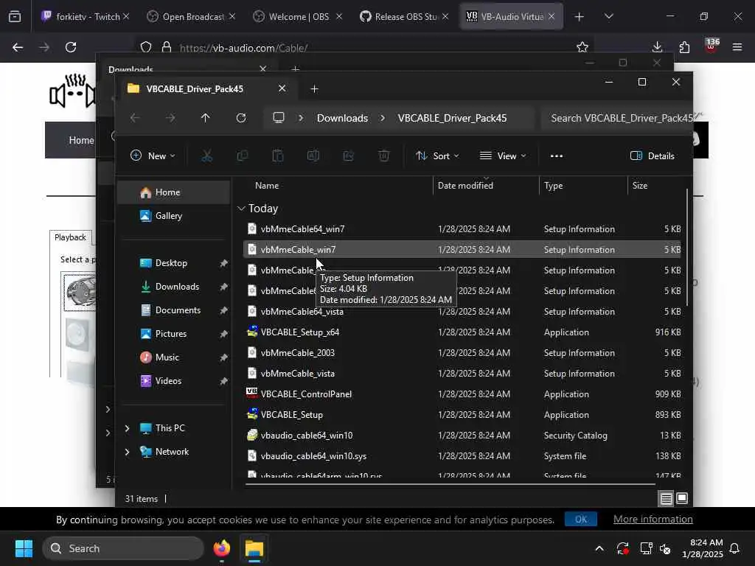Open new Firefox tab with plus
Viewport: 755px width, 566px height.
[579, 16]
